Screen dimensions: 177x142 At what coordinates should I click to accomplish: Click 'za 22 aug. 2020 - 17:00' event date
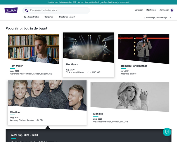coord(24,135)
